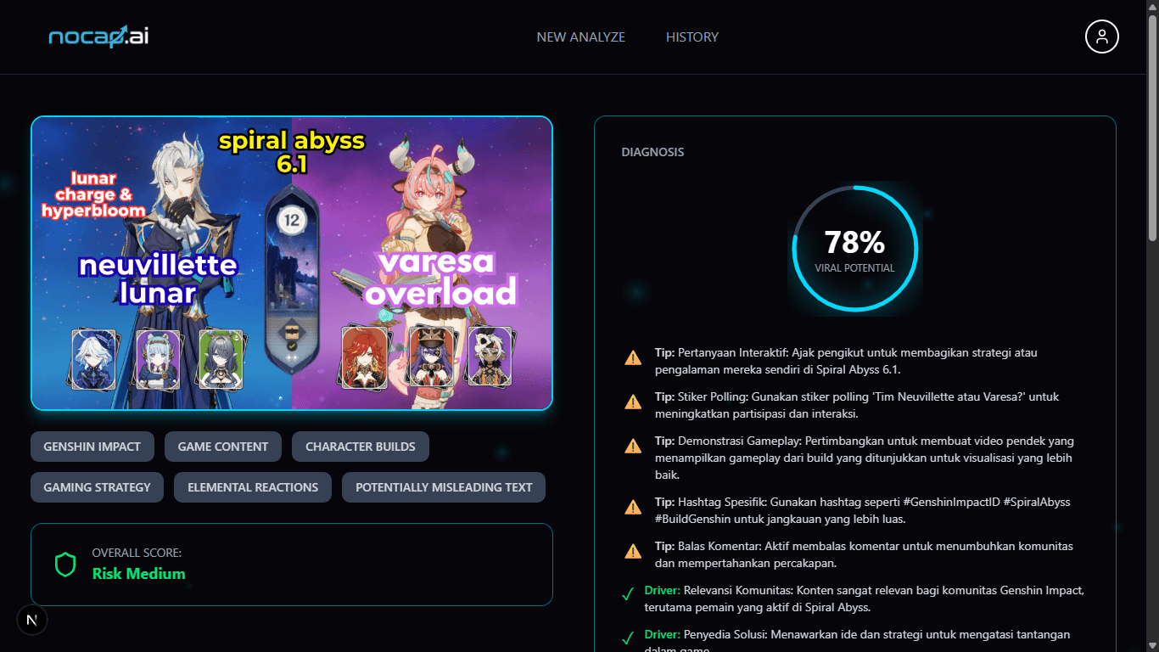
Task: Click the 78% viral potential progress ring
Action: click(855, 248)
